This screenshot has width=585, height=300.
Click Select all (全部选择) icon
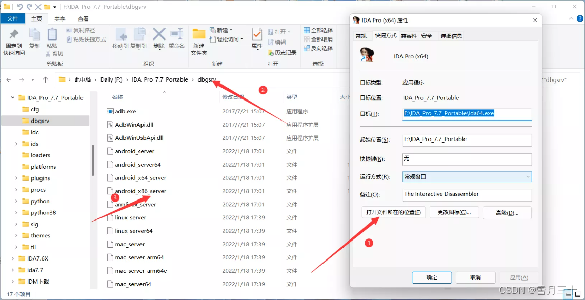[x=307, y=30]
